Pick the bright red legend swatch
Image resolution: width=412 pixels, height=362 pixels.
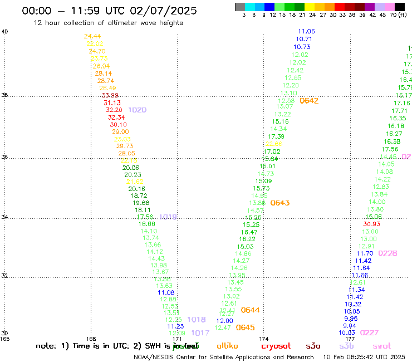[x=339, y=7]
